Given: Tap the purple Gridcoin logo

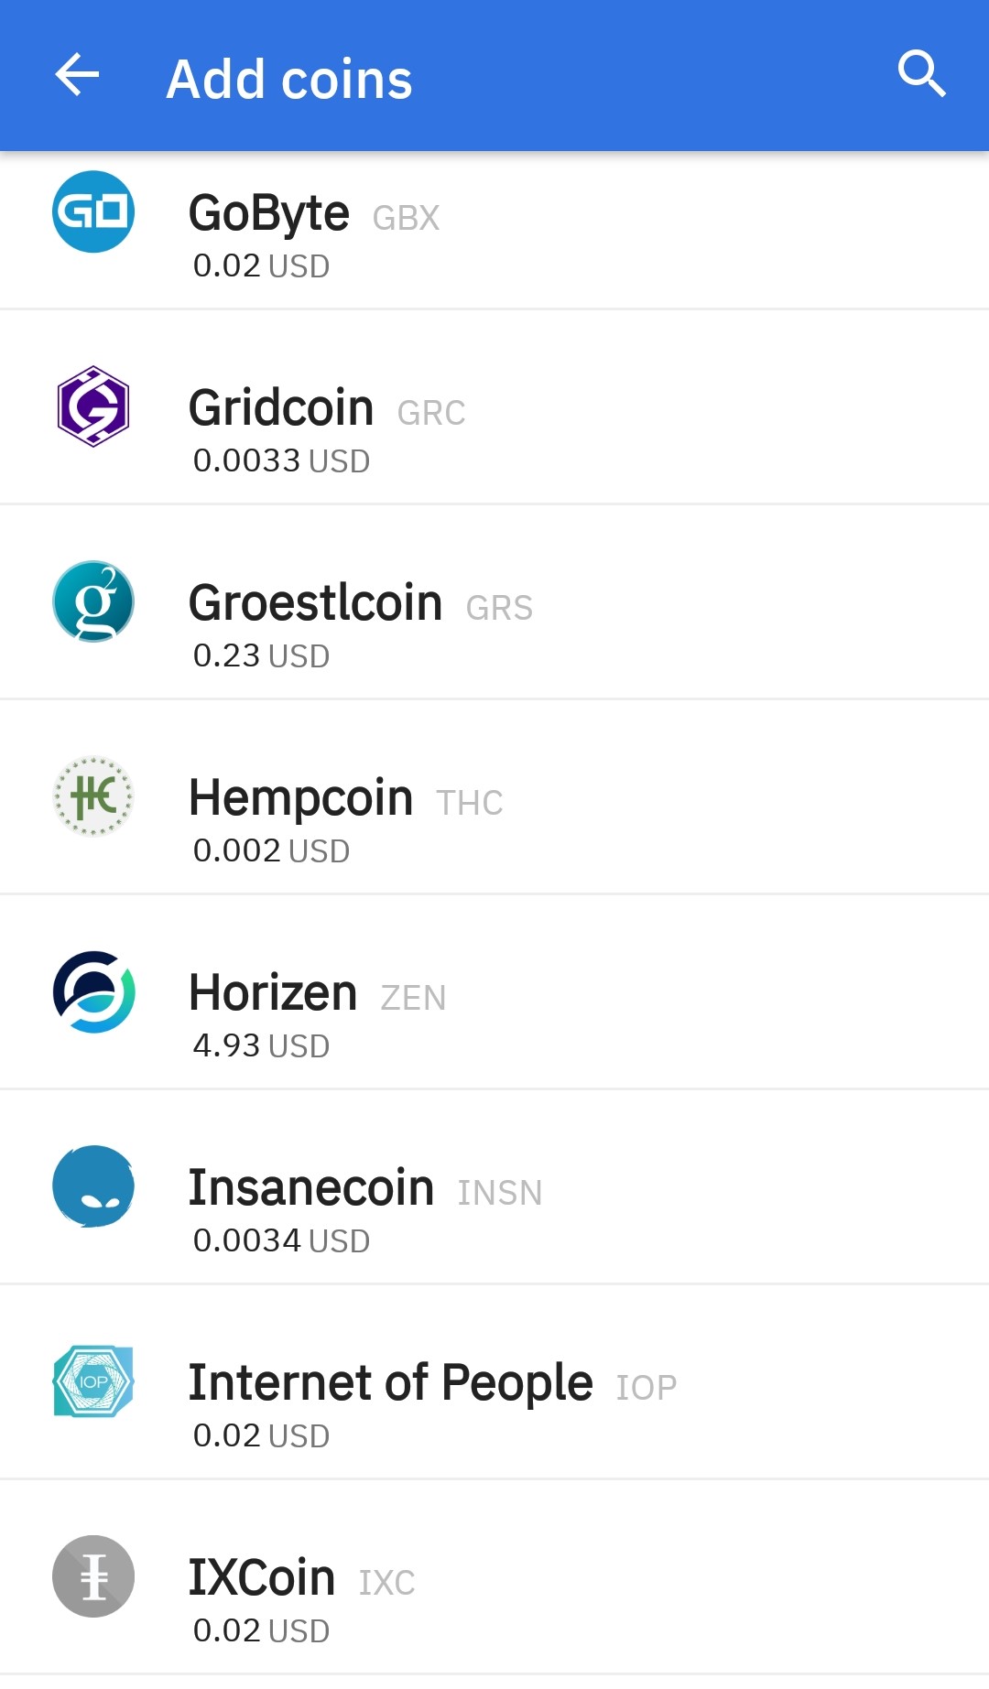Looking at the screenshot, I should pyautogui.click(x=93, y=406).
